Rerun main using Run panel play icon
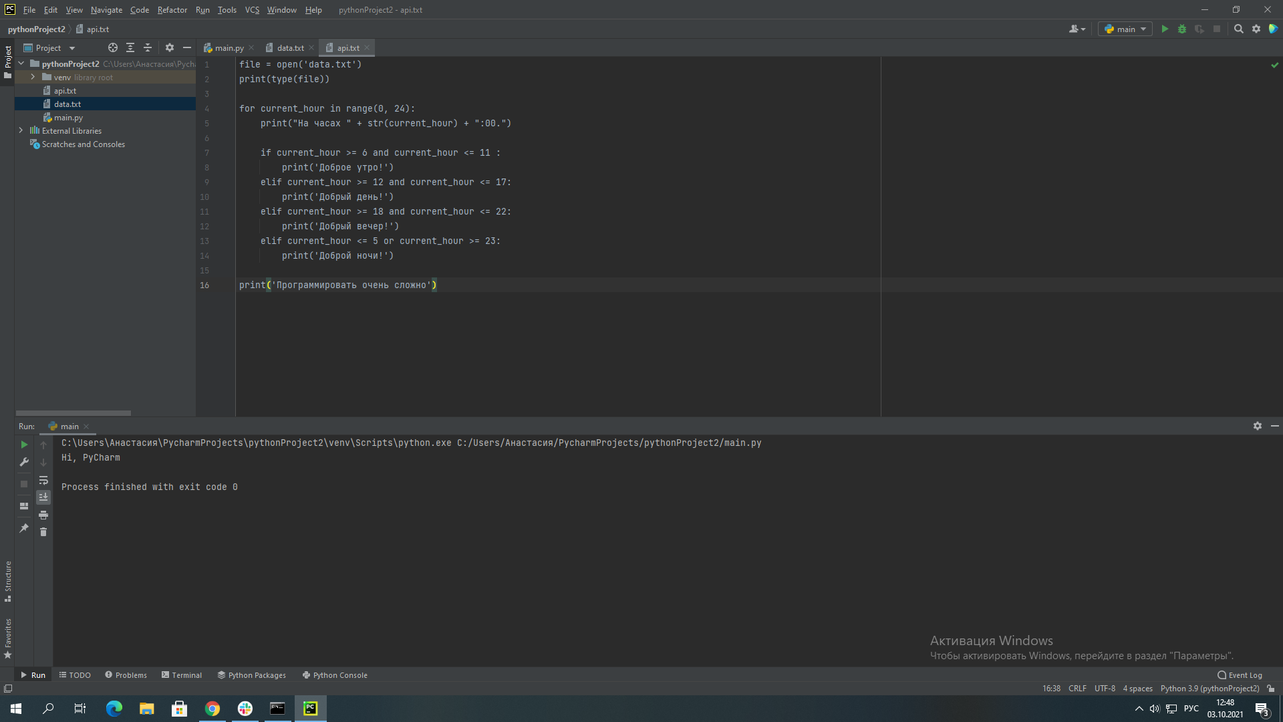The width and height of the screenshot is (1283, 722). click(x=24, y=445)
